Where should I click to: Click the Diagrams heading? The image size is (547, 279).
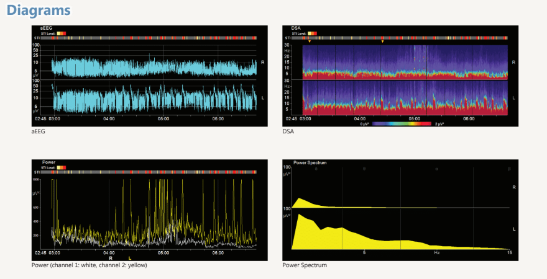tap(38, 11)
